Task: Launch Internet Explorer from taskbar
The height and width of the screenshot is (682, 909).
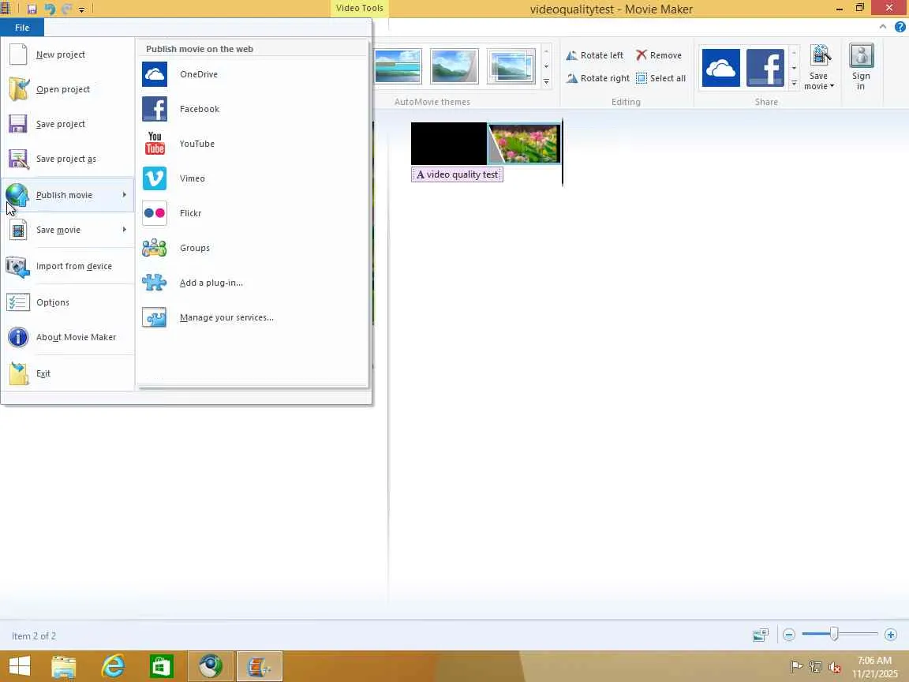Action: 113,666
